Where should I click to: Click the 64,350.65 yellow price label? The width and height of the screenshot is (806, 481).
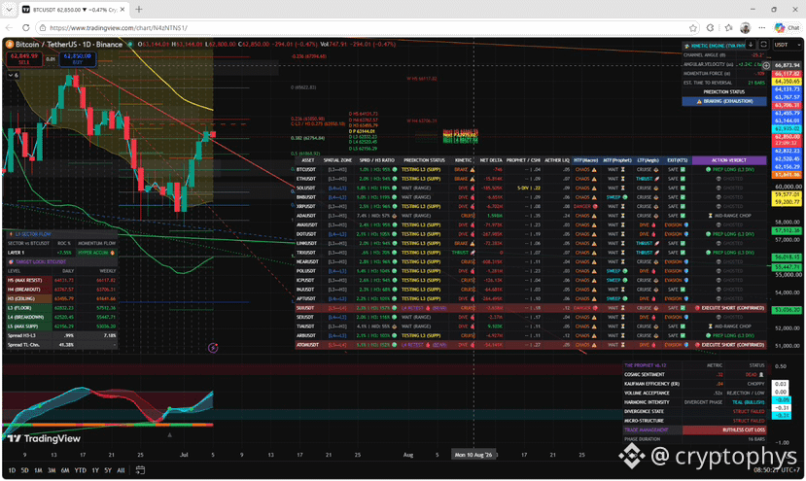pos(788,82)
